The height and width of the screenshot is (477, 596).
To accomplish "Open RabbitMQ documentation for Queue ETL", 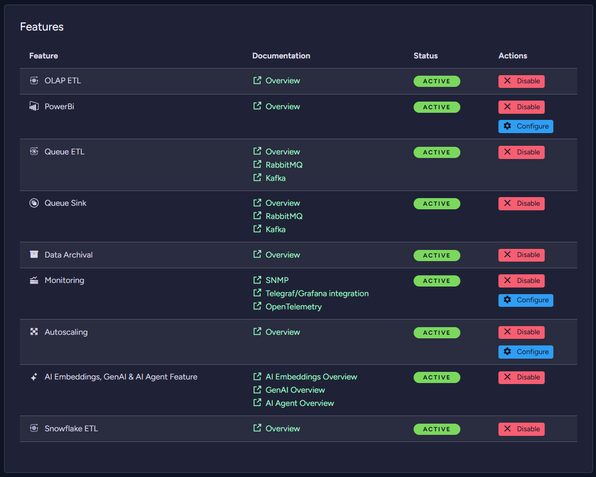I will pyautogui.click(x=284, y=165).
